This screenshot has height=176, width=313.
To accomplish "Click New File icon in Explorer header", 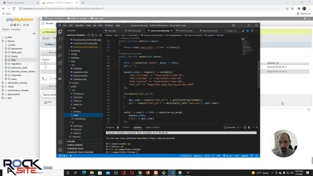I will pyautogui.click(x=89, y=35).
